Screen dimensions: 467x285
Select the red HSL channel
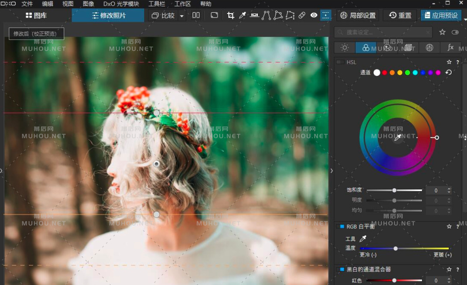[384, 72]
